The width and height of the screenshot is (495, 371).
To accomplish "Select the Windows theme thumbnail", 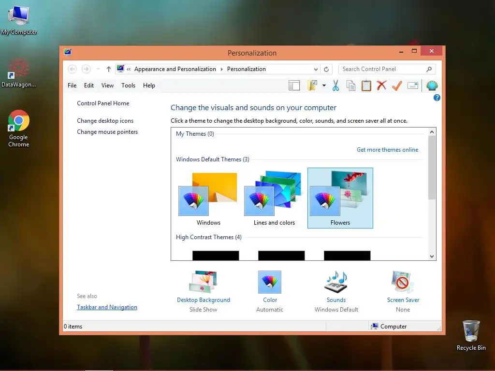I will click(208, 198).
